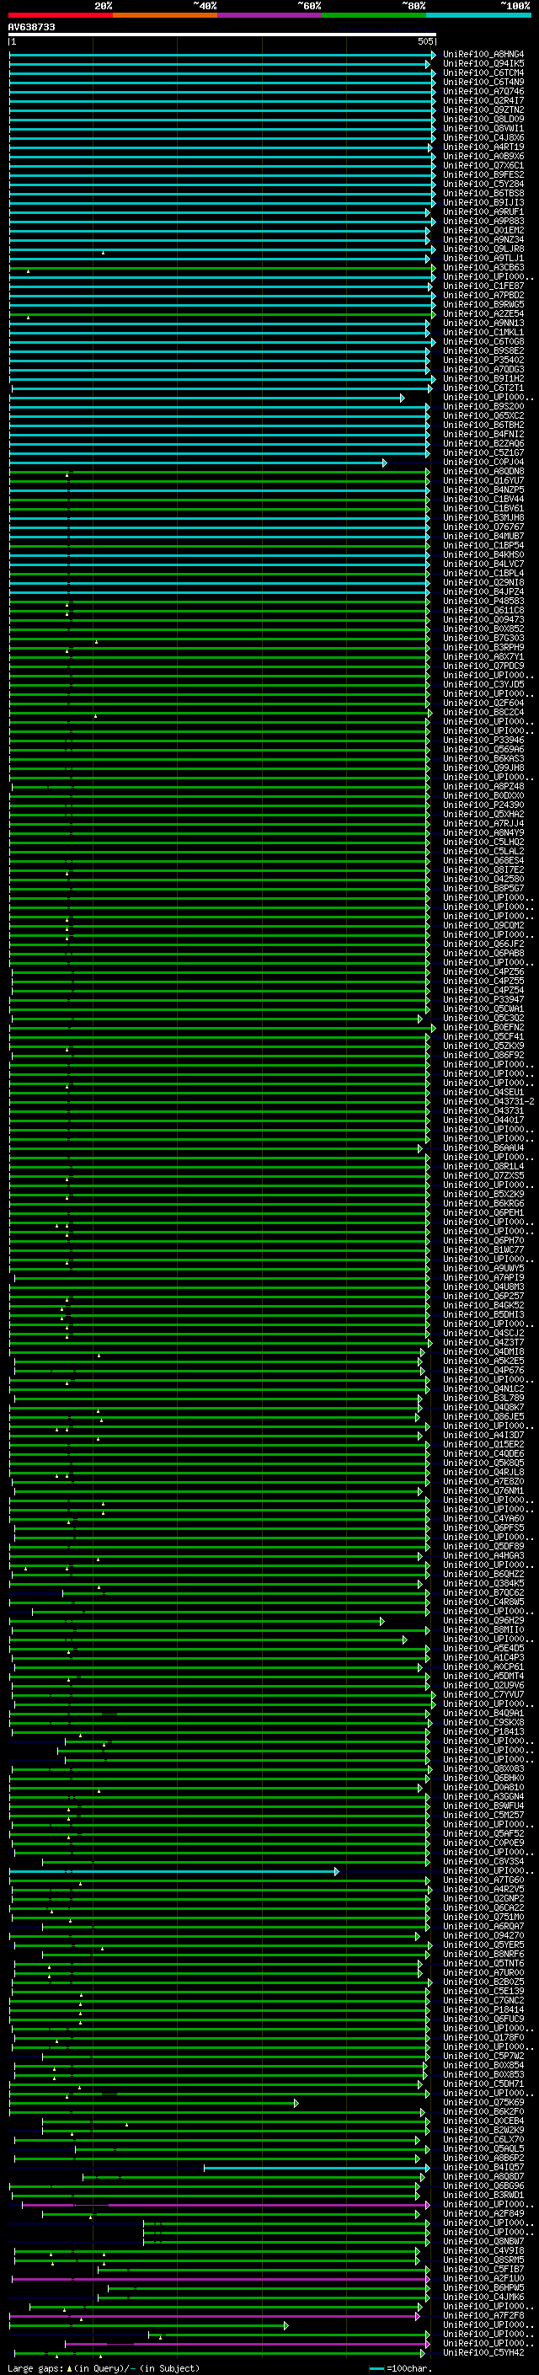Open hit UniRef100_P18414

[x=483, y=2010]
